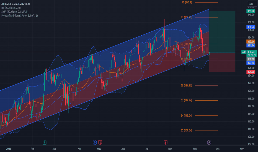
Task: Click the blue 127.96 lower band price tag
Action: point(251,63)
